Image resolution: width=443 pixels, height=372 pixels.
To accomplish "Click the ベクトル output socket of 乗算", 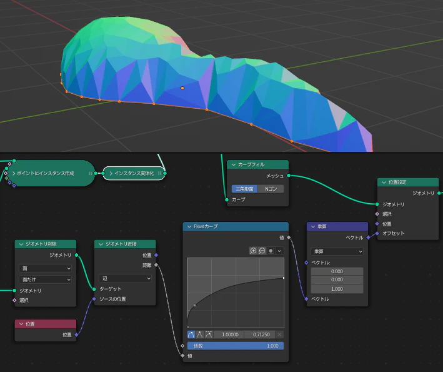I will pos(368,238).
